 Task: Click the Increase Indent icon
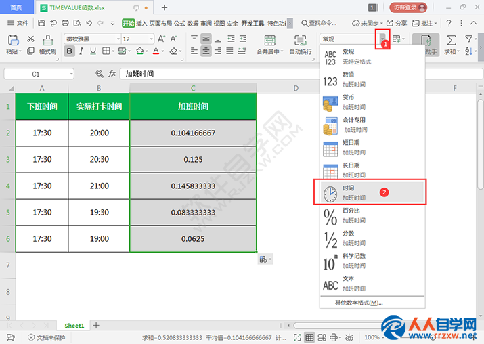pyautogui.click(x=243, y=39)
